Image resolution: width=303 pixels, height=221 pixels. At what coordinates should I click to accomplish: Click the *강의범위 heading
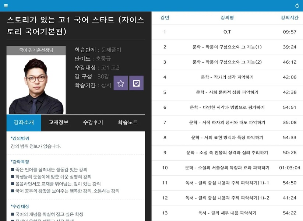[20, 138]
